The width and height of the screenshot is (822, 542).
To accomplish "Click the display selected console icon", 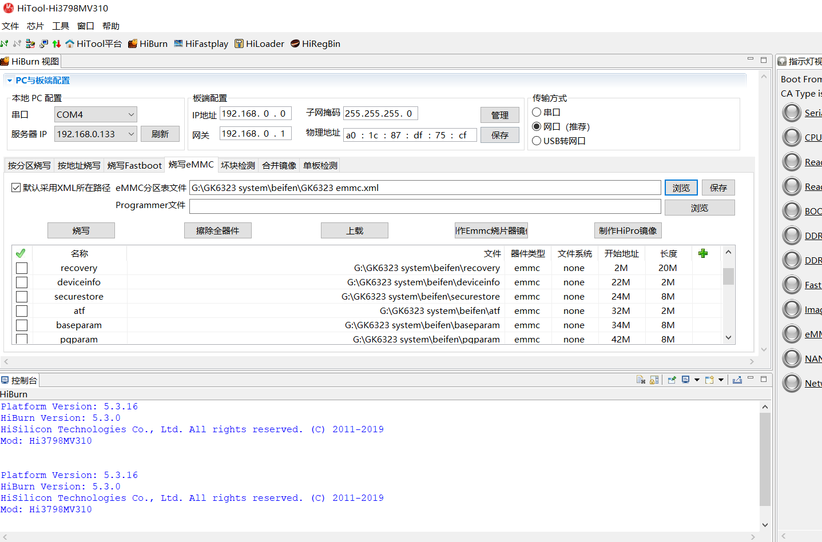I will [685, 380].
